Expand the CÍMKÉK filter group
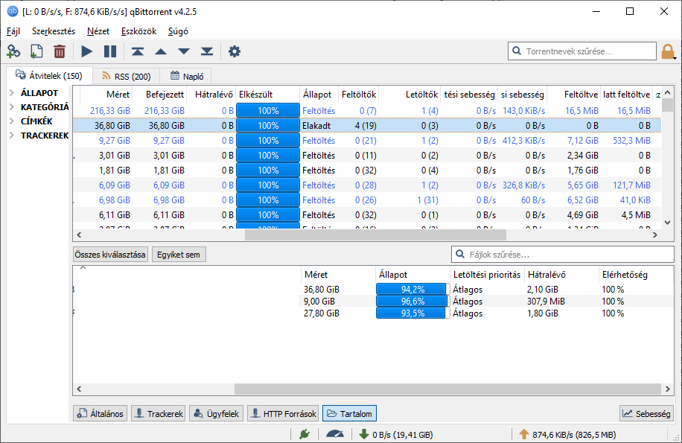This screenshot has height=443, width=682. tap(12, 121)
